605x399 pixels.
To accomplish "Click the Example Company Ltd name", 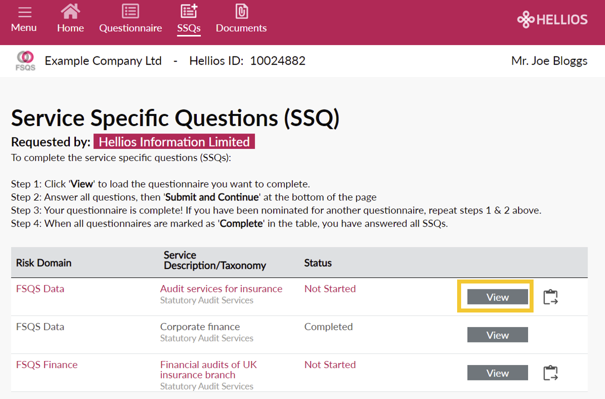I will coord(103,61).
